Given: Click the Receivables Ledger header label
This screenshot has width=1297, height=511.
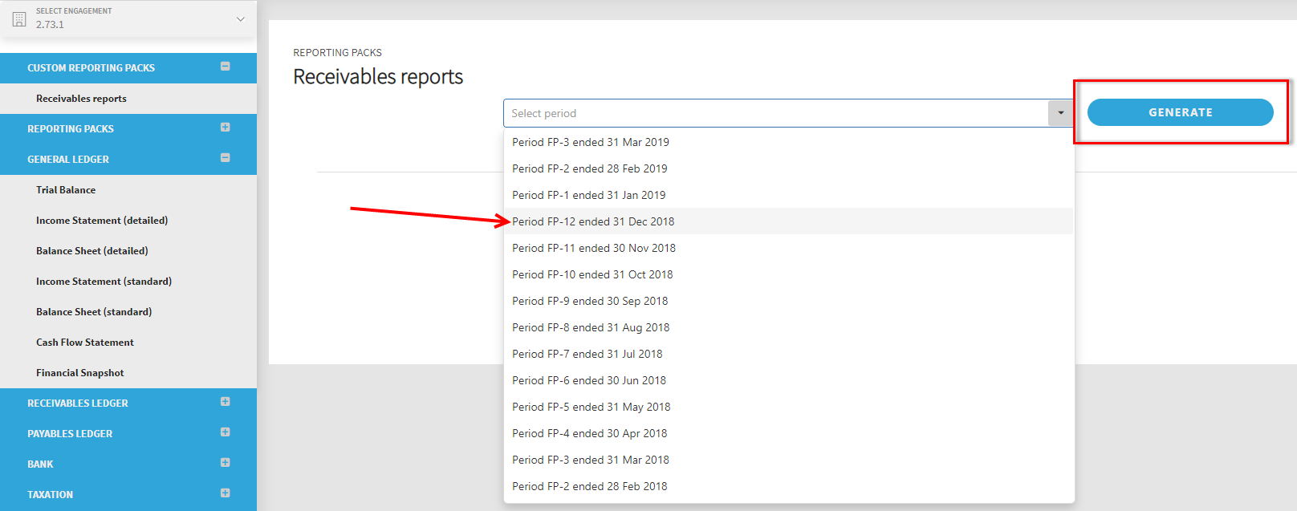Looking at the screenshot, I should pyautogui.click(x=78, y=404).
